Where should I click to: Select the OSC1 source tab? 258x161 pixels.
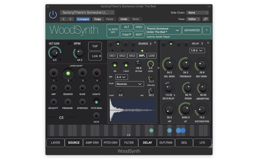(113, 56)
